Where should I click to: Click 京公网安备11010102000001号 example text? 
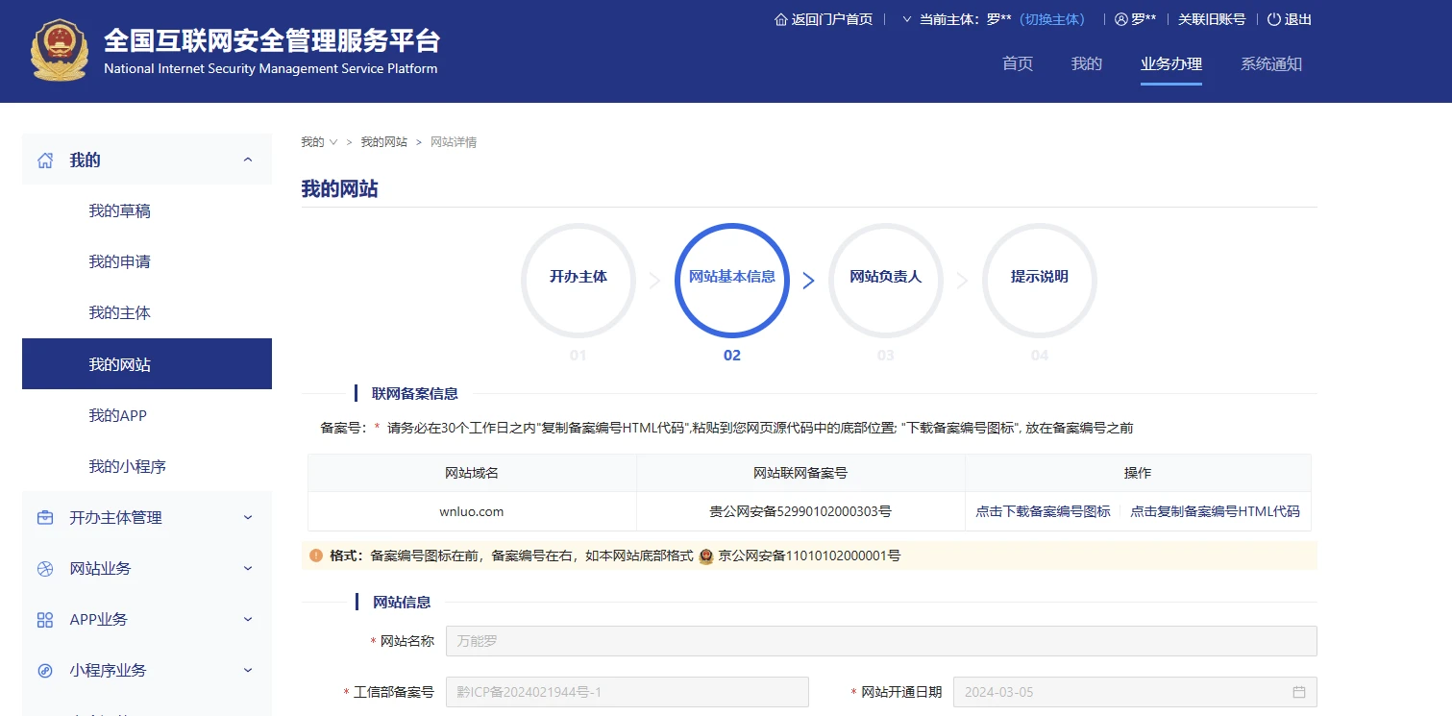point(809,556)
